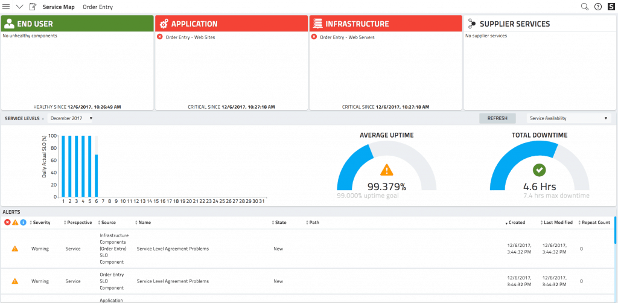The image size is (618, 303).
Task: Open the help question mark icon
Action: point(598,7)
